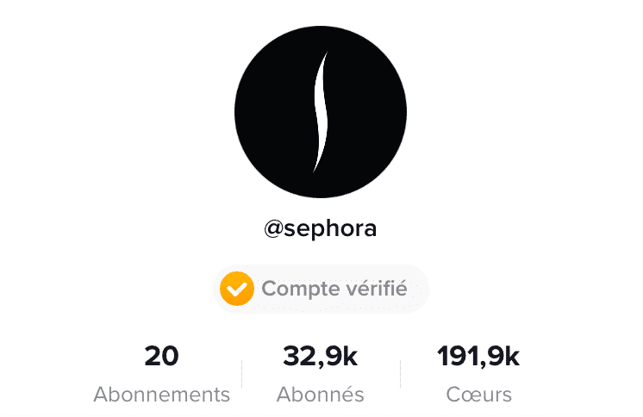Click the white tick inside the orange circle
This screenshot has height=417, width=643.
tap(237, 289)
